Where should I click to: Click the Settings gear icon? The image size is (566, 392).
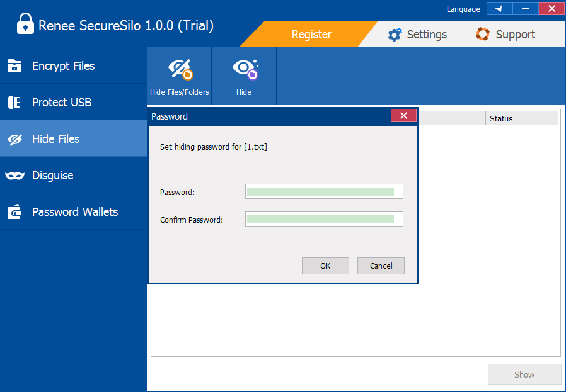coord(395,35)
